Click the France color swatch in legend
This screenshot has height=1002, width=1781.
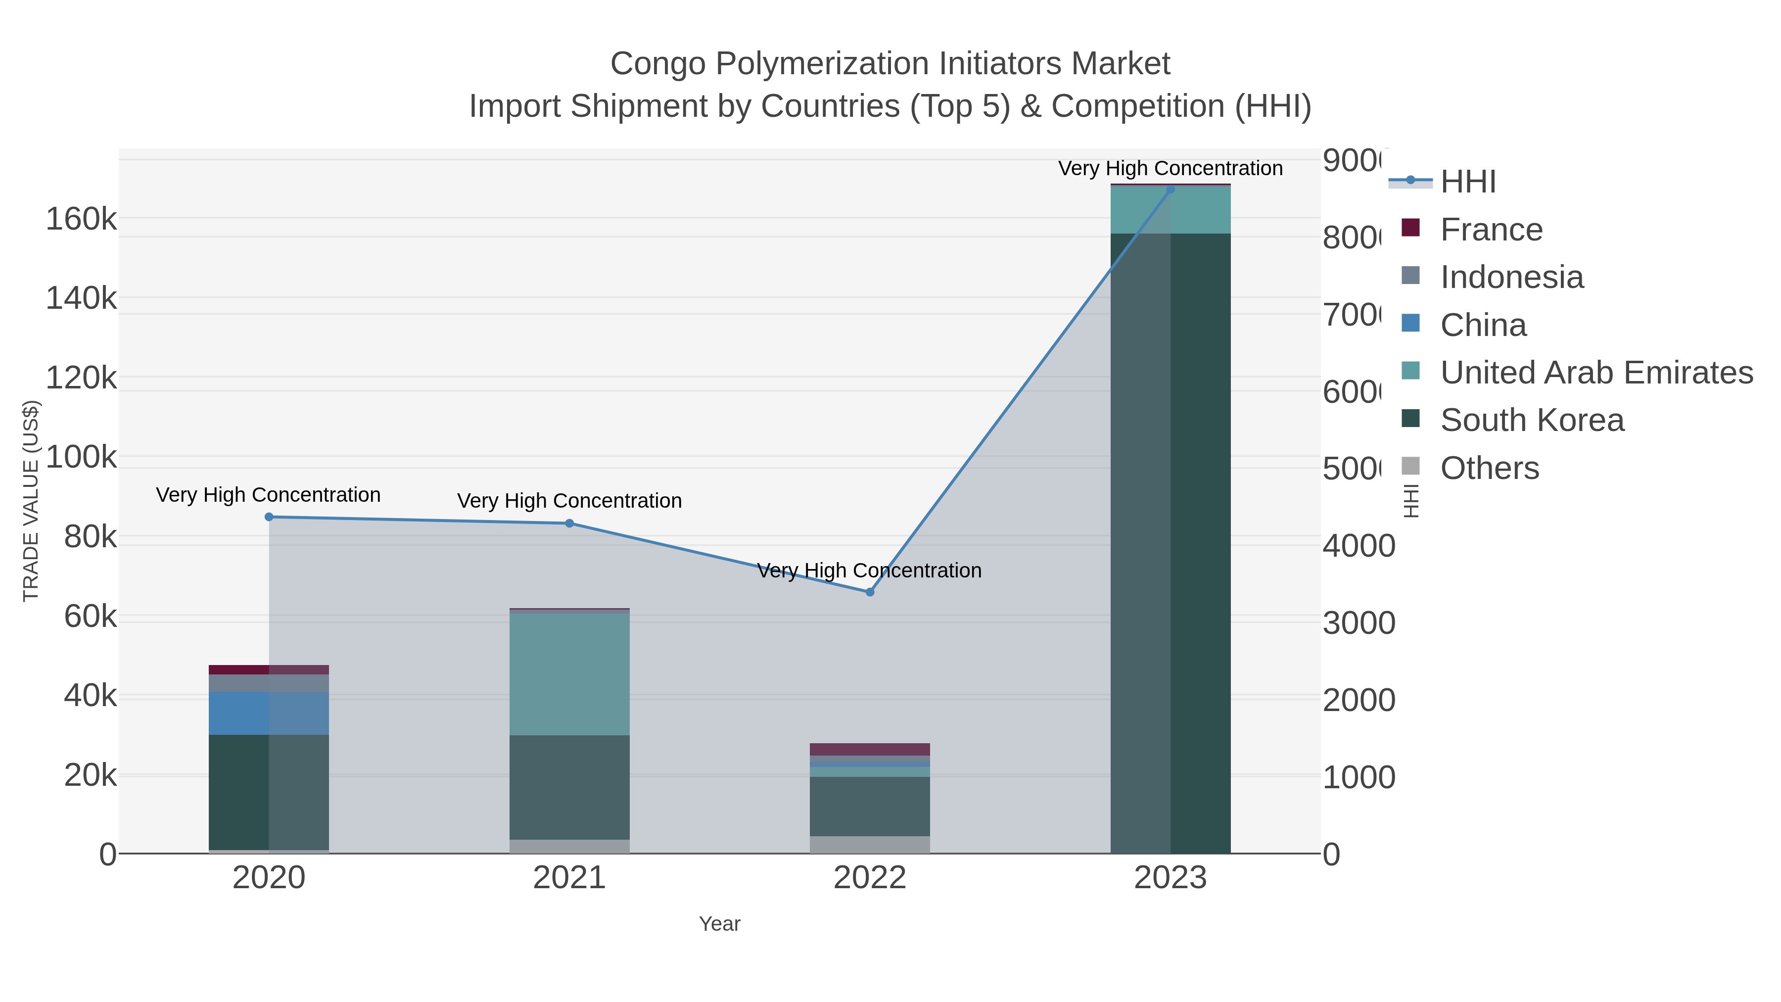(1410, 228)
